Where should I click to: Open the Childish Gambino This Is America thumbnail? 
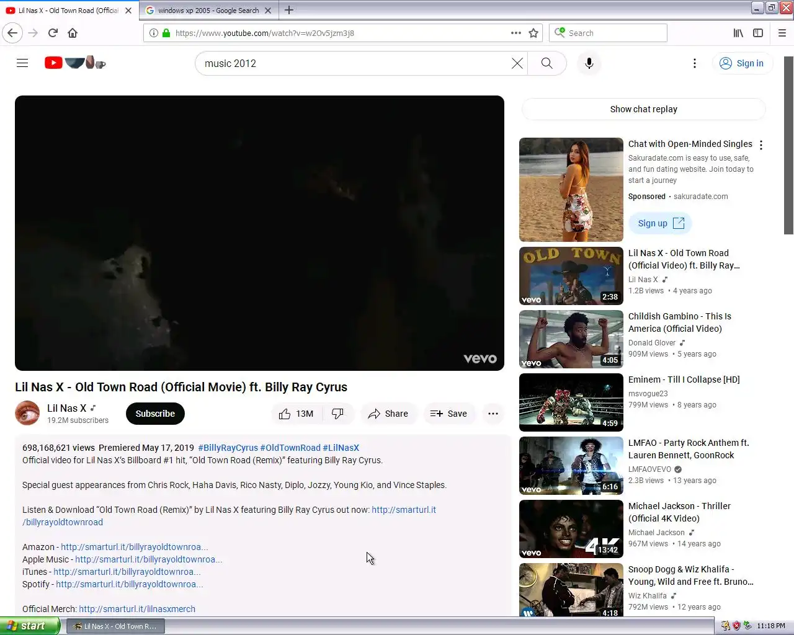[571, 339]
